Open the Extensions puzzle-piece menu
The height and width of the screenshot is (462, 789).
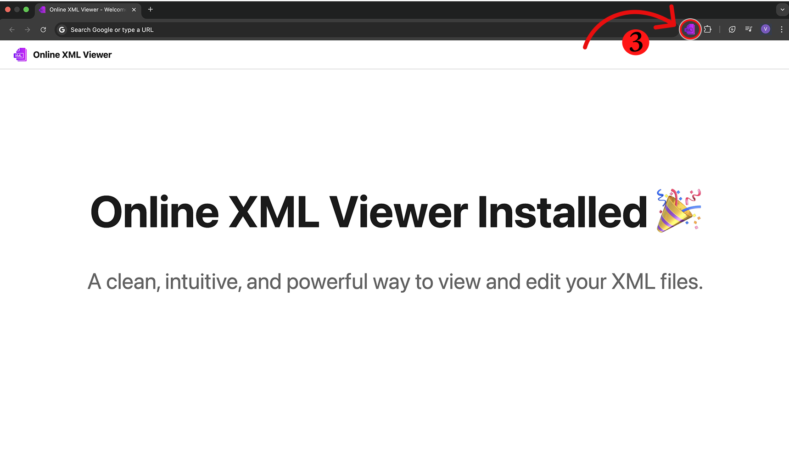coord(708,29)
